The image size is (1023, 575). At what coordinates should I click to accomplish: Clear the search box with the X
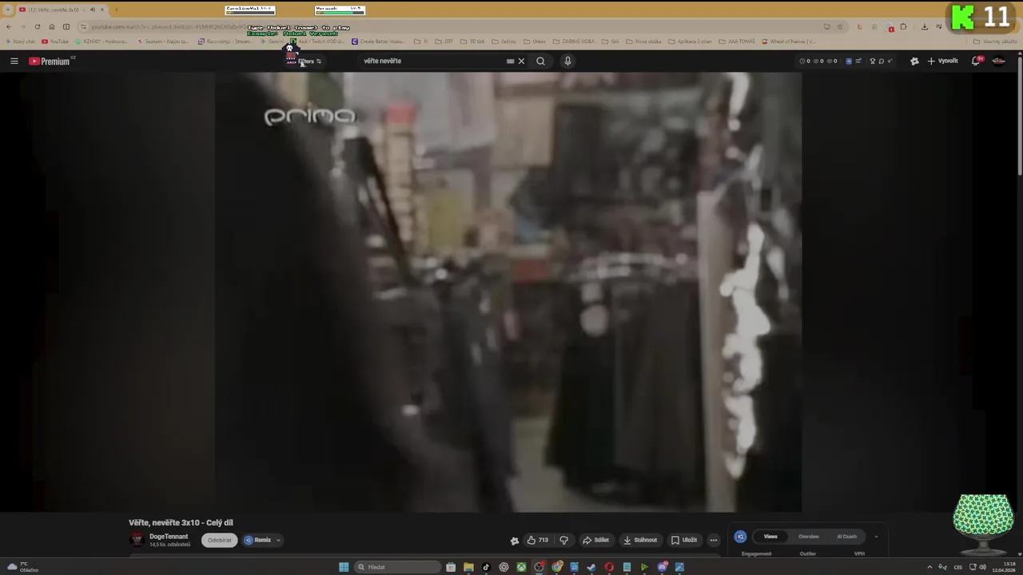[x=521, y=61]
